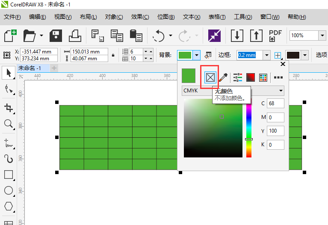Add a new document with the plus tab

54,68
